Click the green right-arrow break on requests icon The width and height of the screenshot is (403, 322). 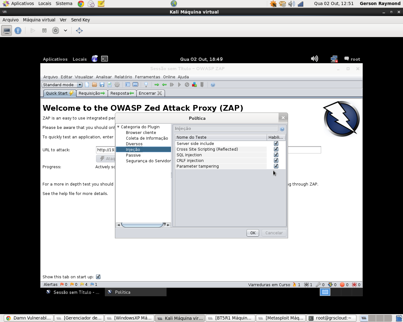(157, 85)
